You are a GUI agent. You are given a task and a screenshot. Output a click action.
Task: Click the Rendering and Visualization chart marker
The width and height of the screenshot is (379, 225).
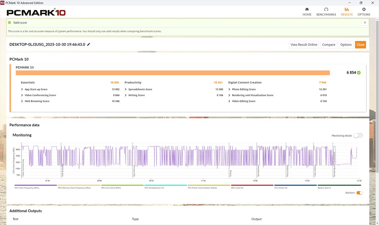tap(334, 164)
